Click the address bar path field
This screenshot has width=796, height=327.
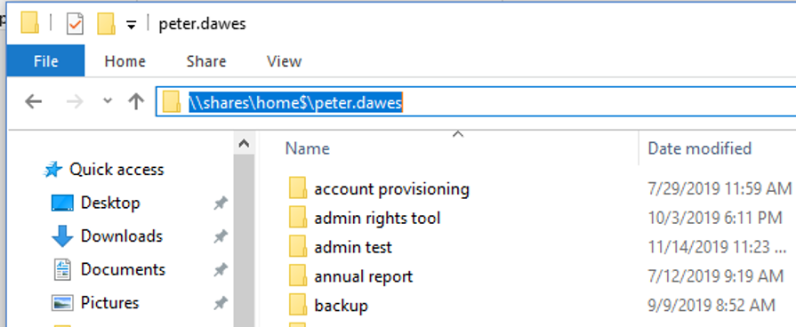(x=476, y=102)
